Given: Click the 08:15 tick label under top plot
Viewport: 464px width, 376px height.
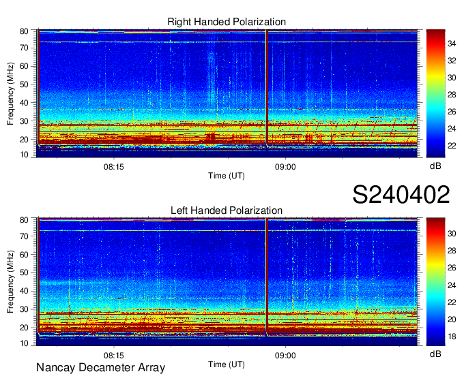Looking at the screenshot, I should tap(114, 167).
